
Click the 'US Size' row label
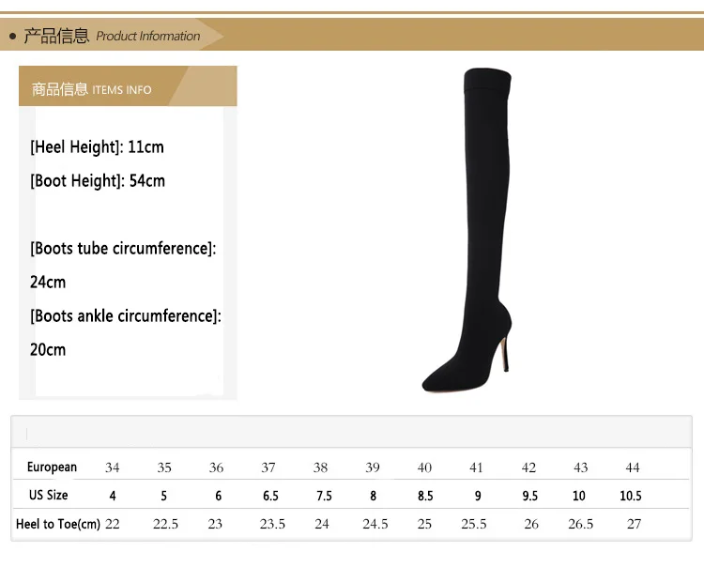point(49,495)
